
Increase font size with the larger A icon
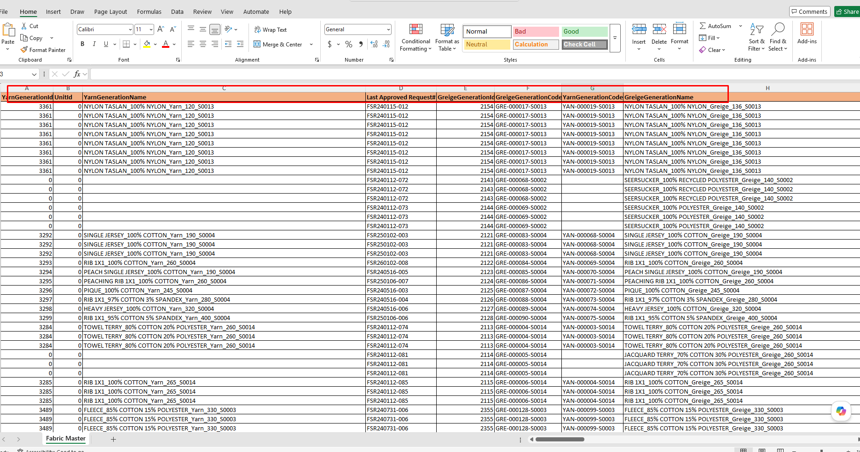(x=161, y=29)
